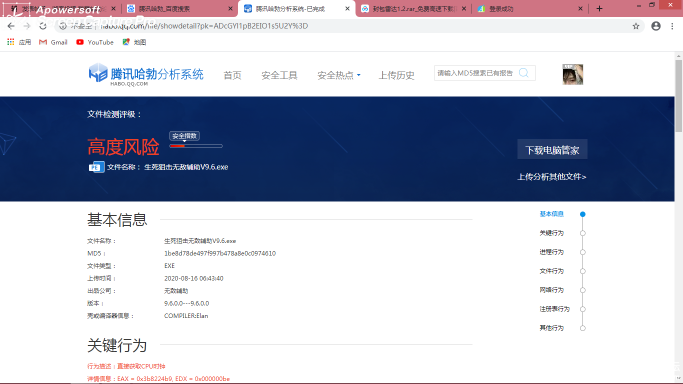Jump to 进程行为 section in sidebar
Image resolution: width=683 pixels, height=384 pixels.
point(551,252)
